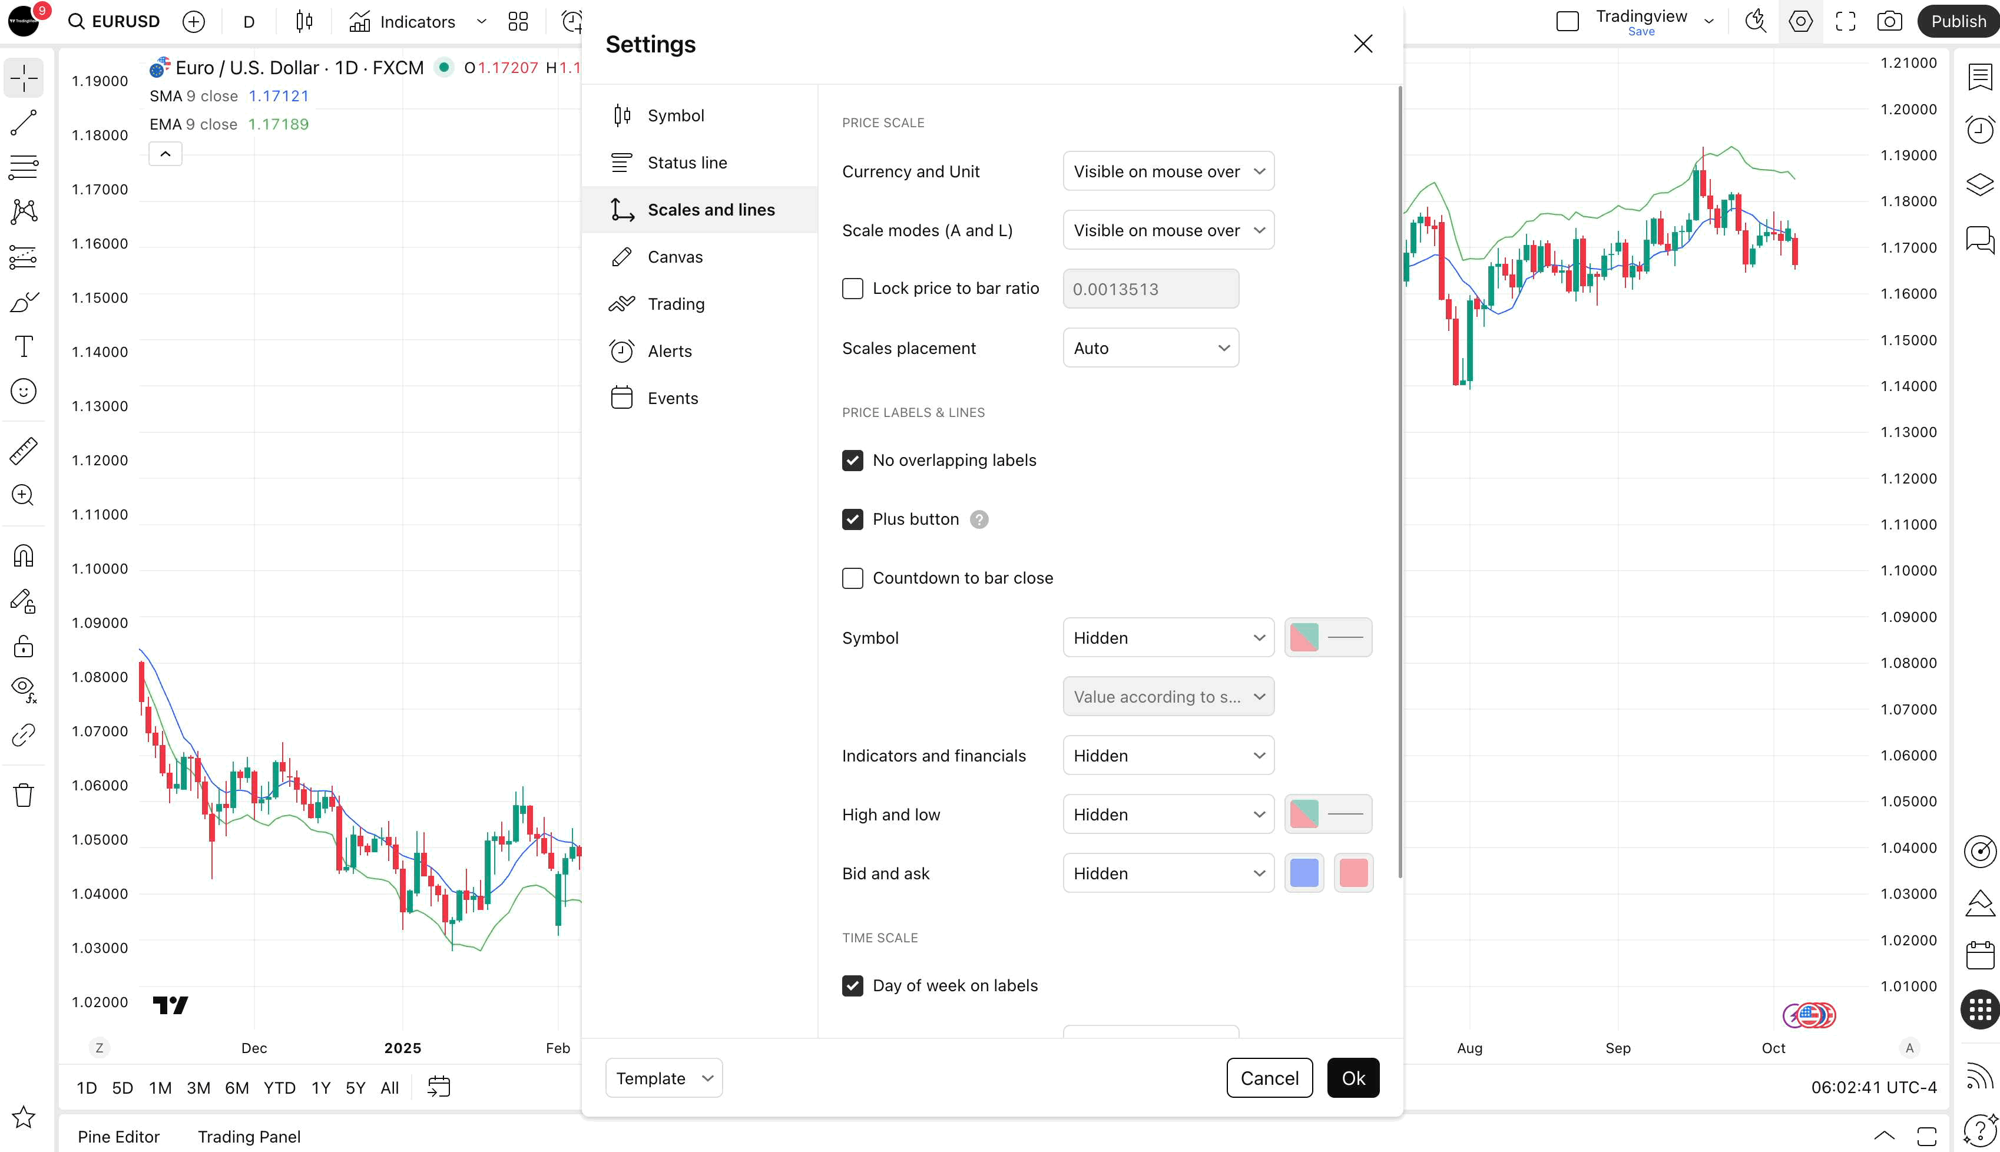
Task: Go to the Status line settings tab
Action: 687,163
